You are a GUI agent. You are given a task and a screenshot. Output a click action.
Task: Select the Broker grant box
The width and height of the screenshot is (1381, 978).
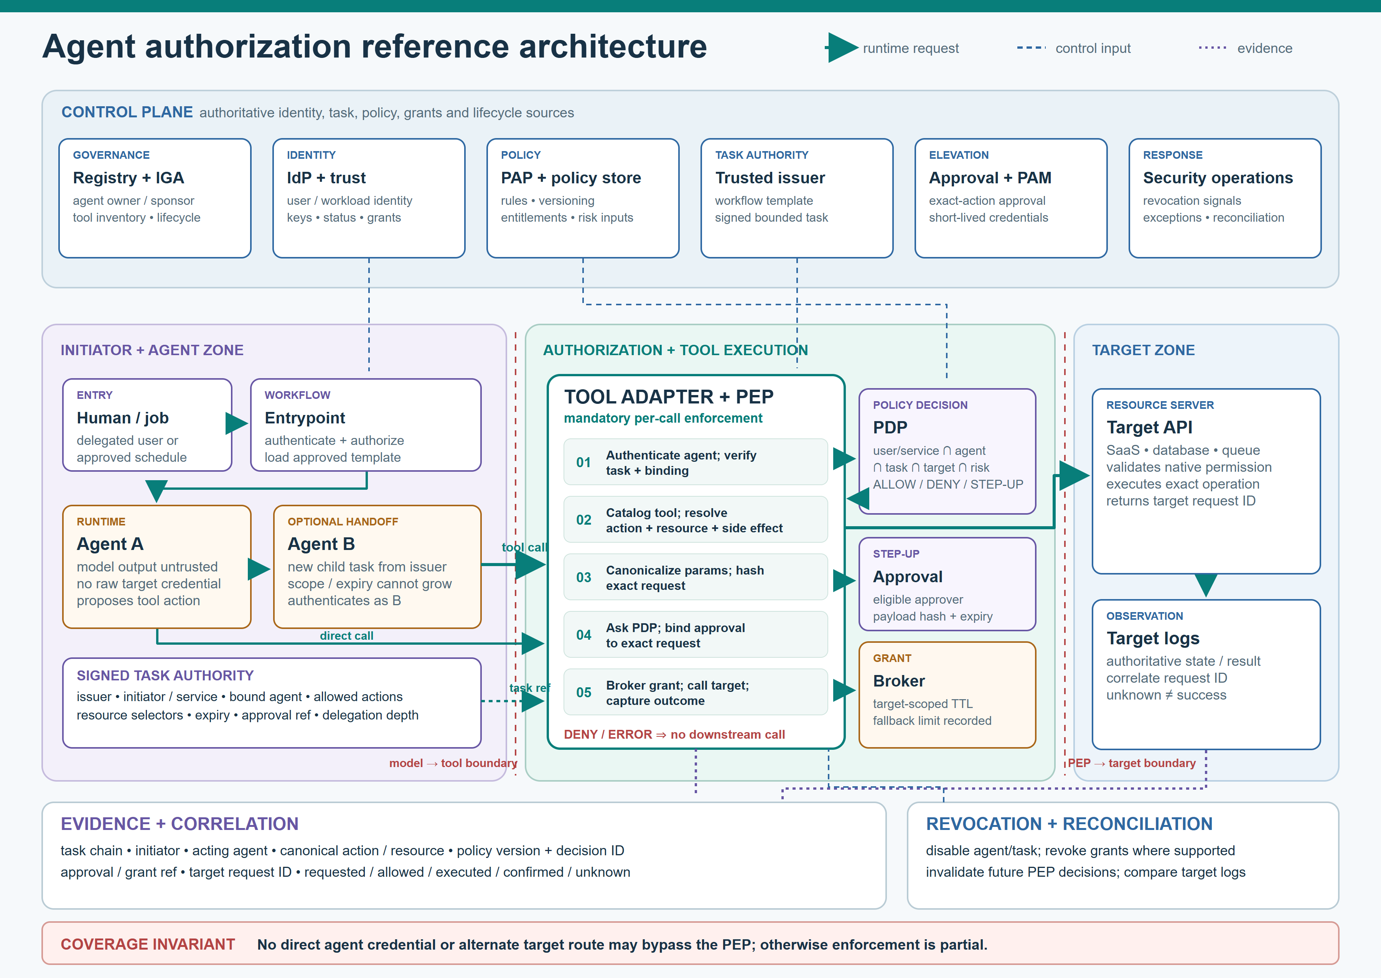click(x=948, y=695)
